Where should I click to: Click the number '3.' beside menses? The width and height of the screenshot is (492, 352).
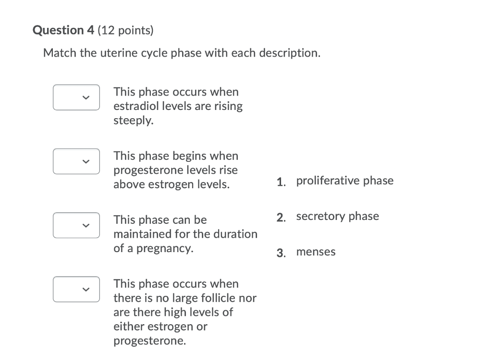(281, 252)
